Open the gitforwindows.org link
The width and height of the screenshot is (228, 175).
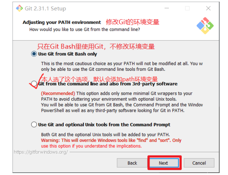click(41, 152)
